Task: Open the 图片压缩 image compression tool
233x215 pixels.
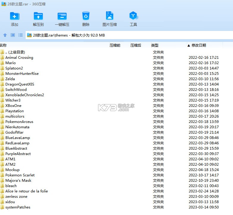Action: click(x=109, y=15)
